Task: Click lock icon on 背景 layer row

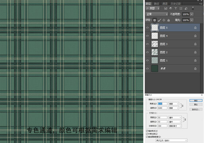Action: (195, 68)
